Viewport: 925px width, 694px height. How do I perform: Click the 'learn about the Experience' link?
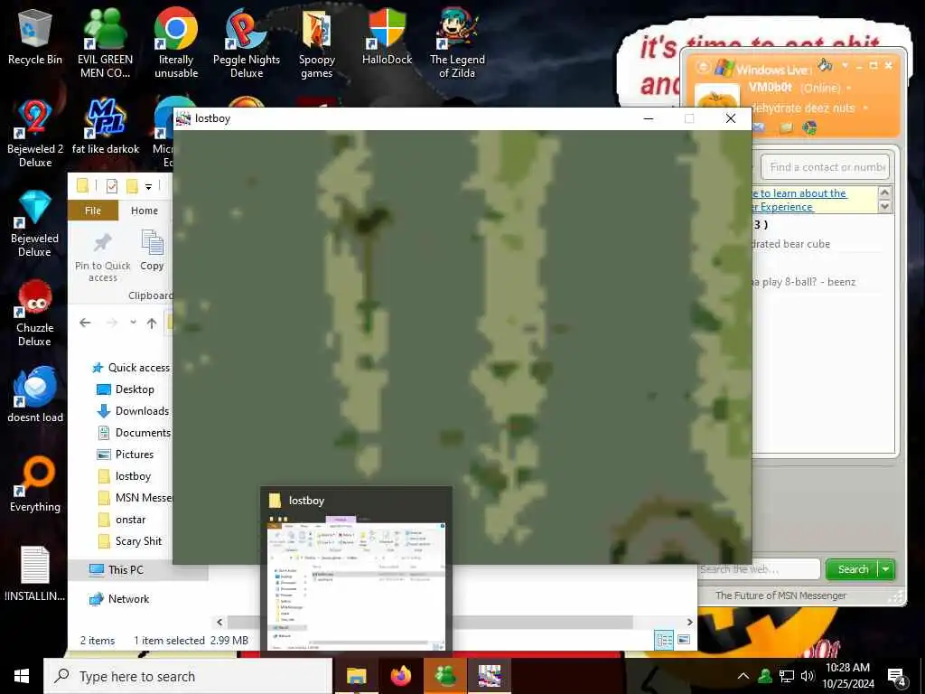799,200
